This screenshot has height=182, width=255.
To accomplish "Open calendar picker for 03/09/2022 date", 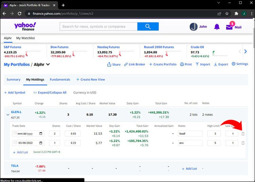I will [41, 143].
